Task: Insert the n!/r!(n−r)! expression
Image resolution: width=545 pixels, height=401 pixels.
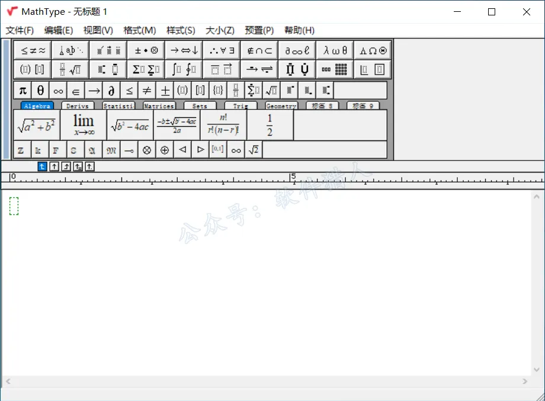Action: 223,125
